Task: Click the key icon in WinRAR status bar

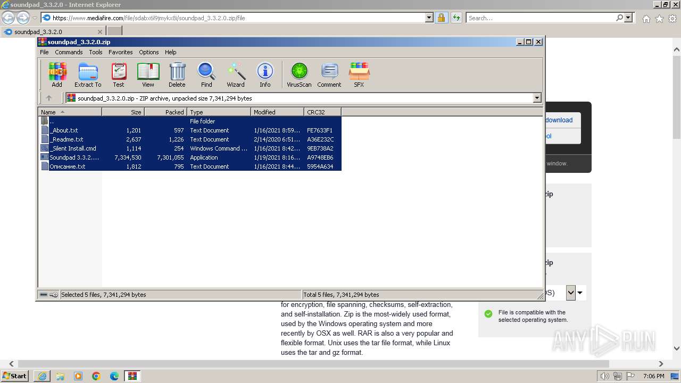Action: click(x=54, y=294)
